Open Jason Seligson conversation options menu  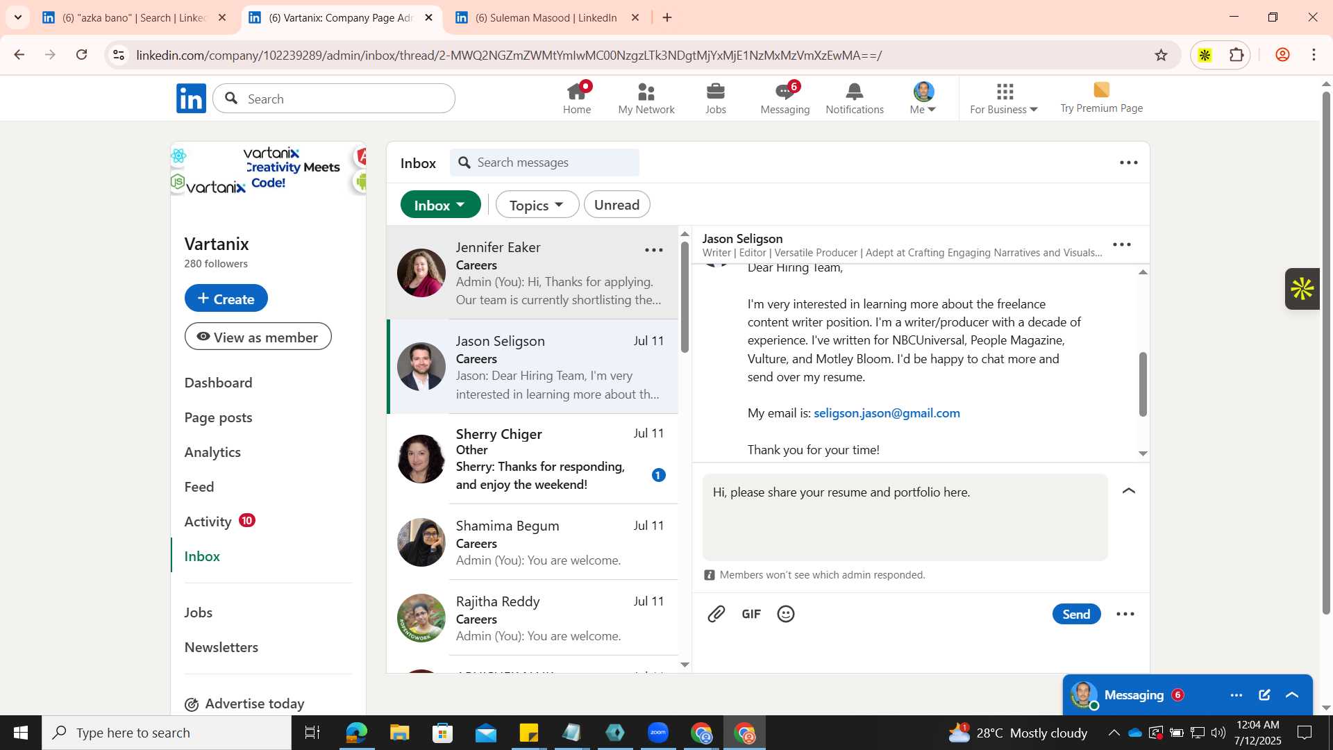point(1122,244)
